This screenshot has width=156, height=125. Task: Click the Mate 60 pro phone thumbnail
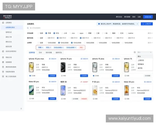[31, 90]
